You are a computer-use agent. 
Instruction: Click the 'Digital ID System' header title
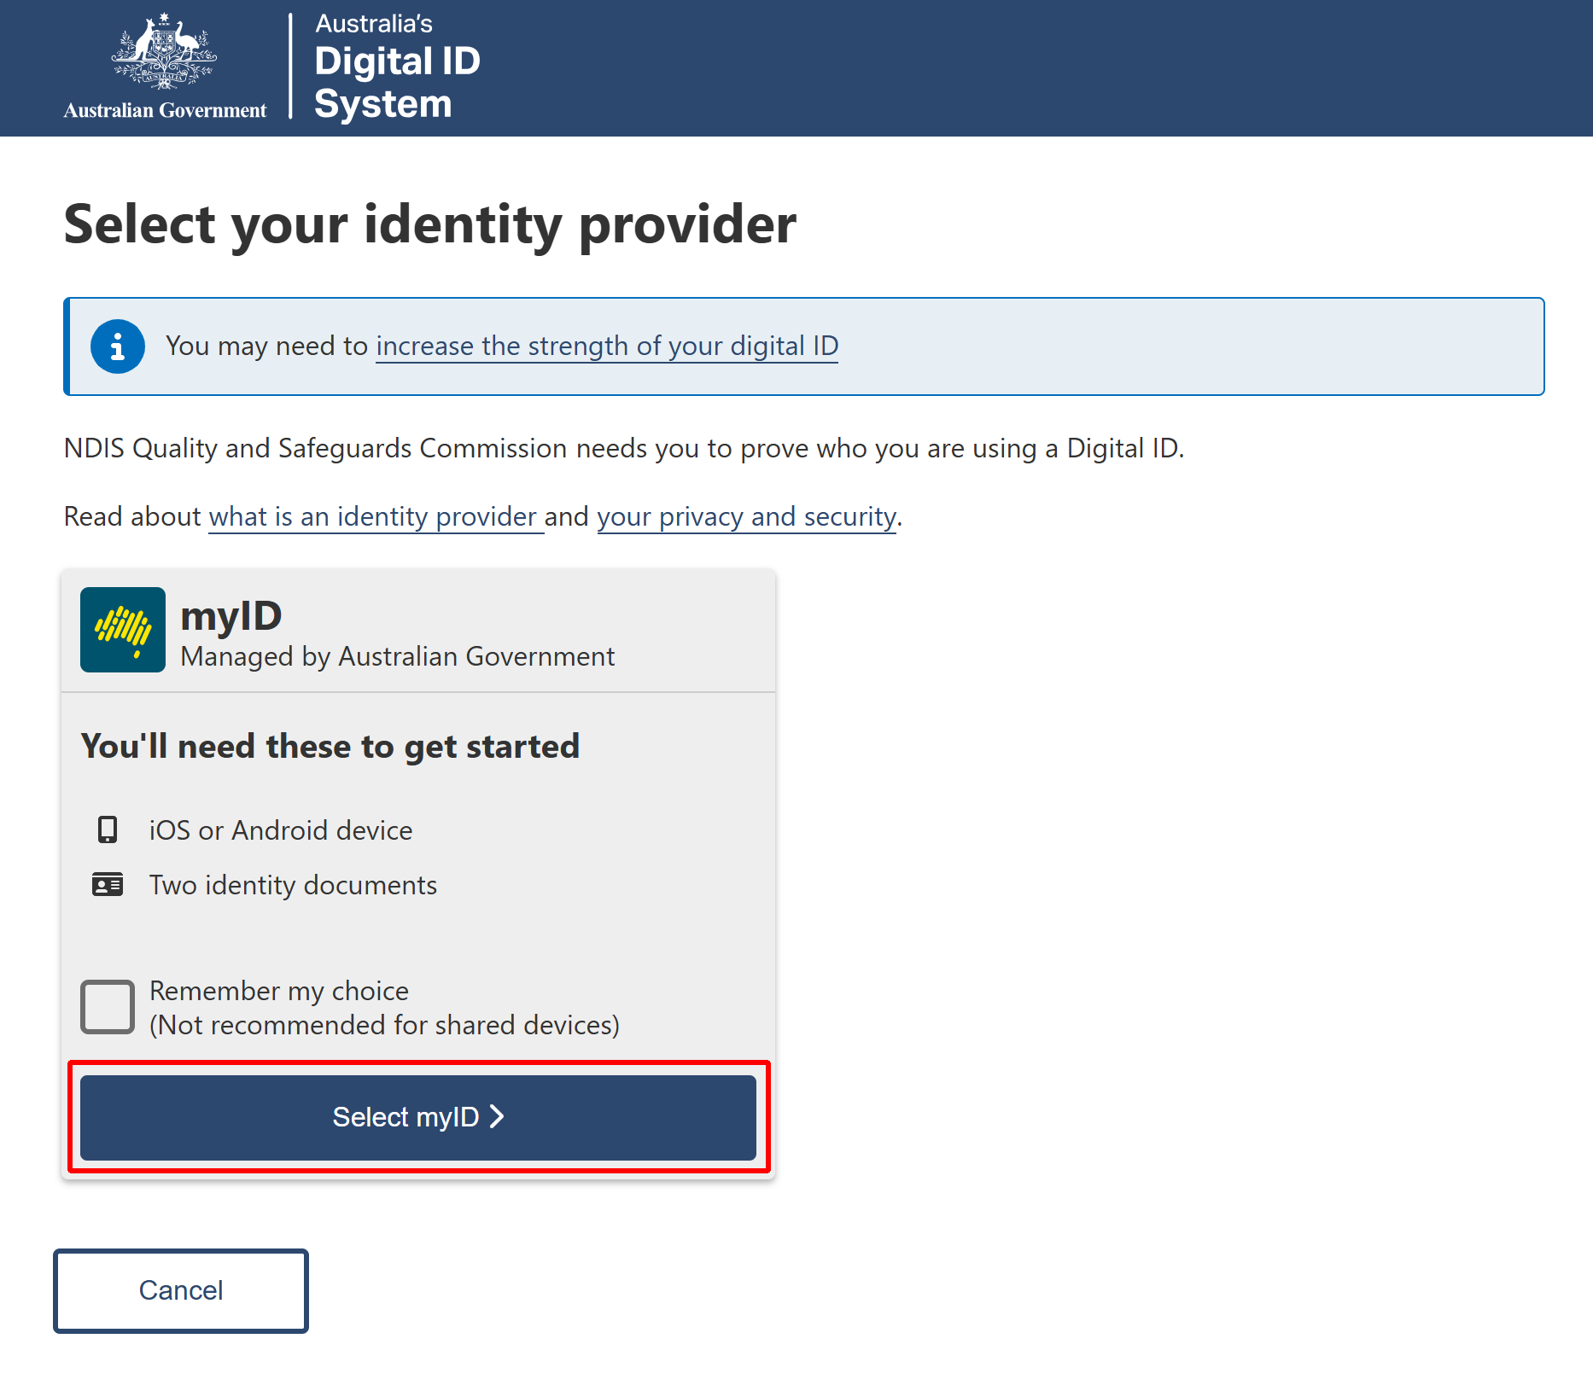click(x=397, y=82)
